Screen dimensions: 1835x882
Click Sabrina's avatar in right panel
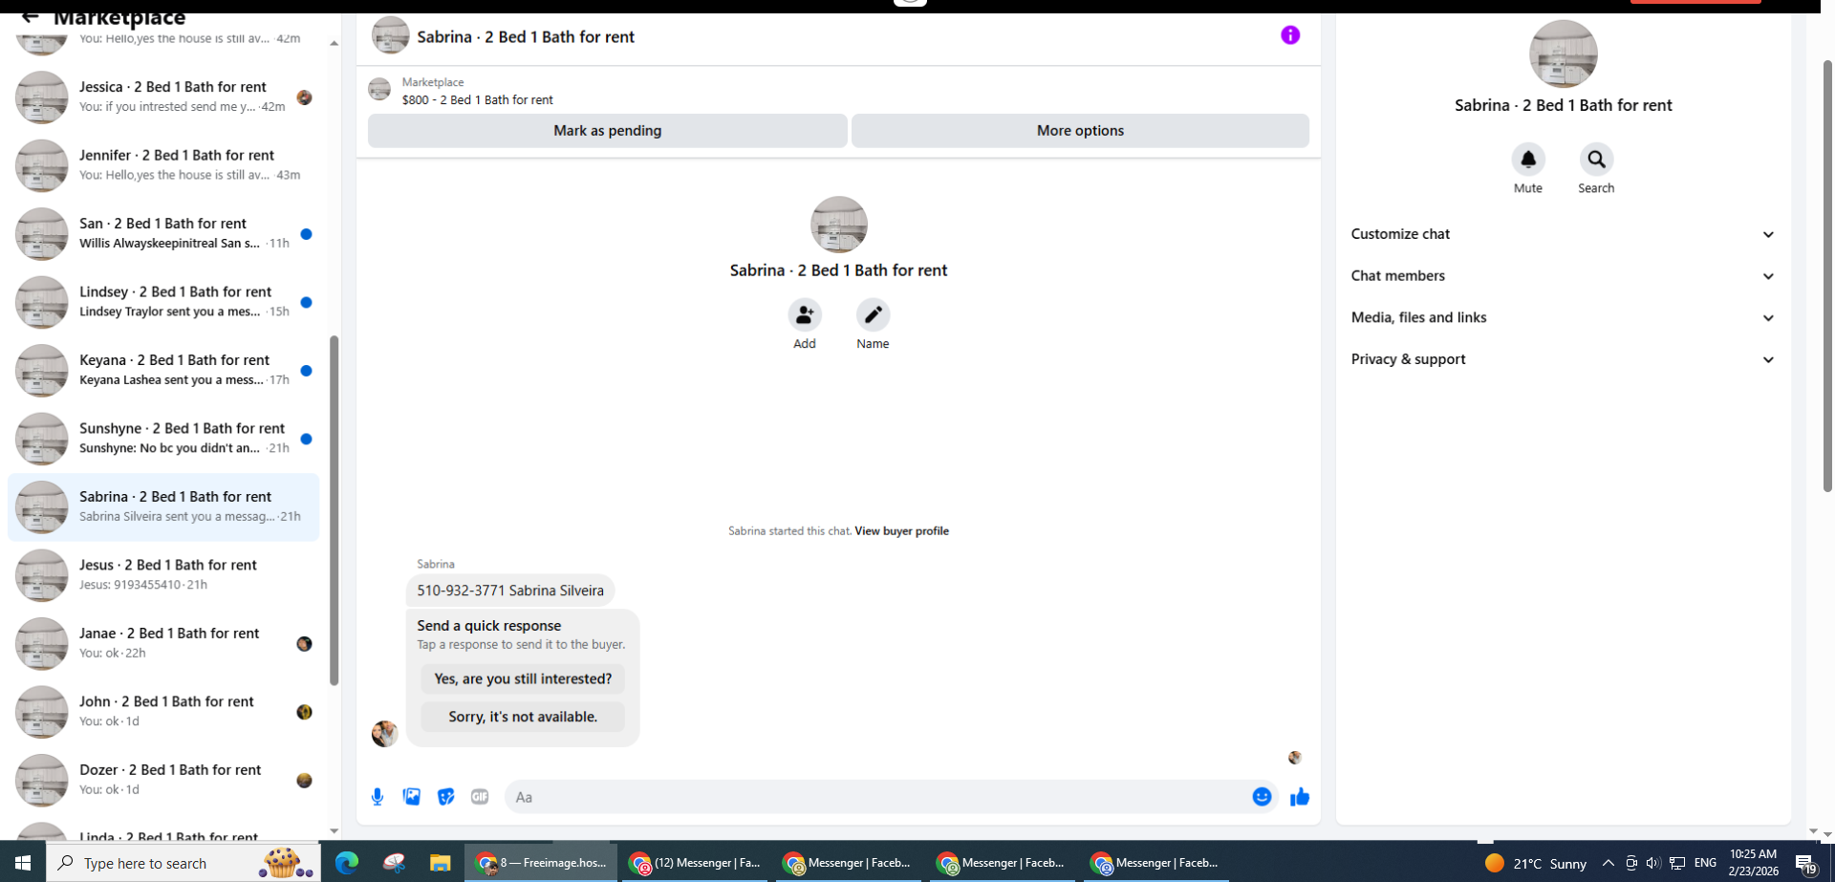click(1563, 54)
